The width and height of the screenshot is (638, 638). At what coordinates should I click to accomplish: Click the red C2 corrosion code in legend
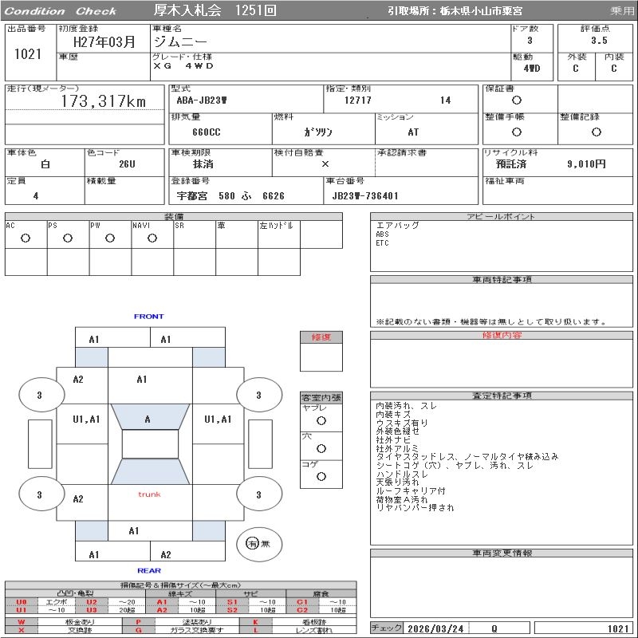click(302, 610)
